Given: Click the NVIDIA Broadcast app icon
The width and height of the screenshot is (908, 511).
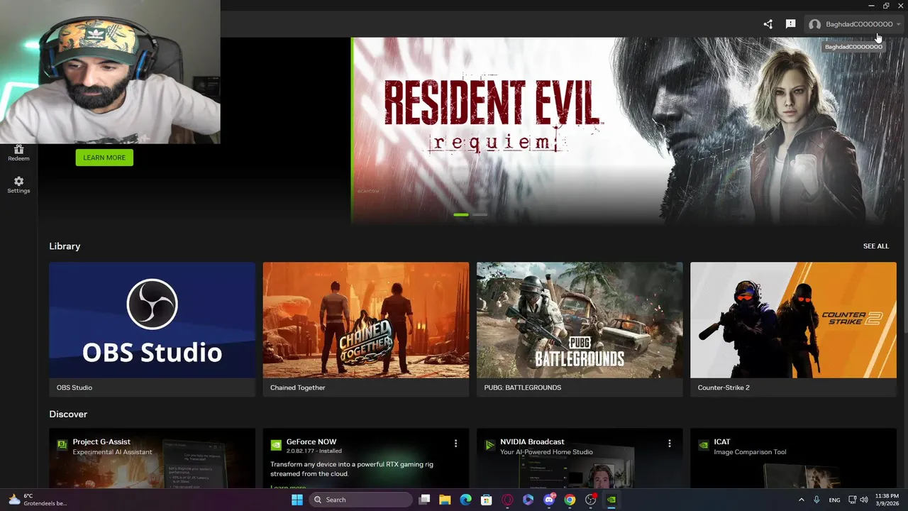Looking at the screenshot, I should [489, 445].
